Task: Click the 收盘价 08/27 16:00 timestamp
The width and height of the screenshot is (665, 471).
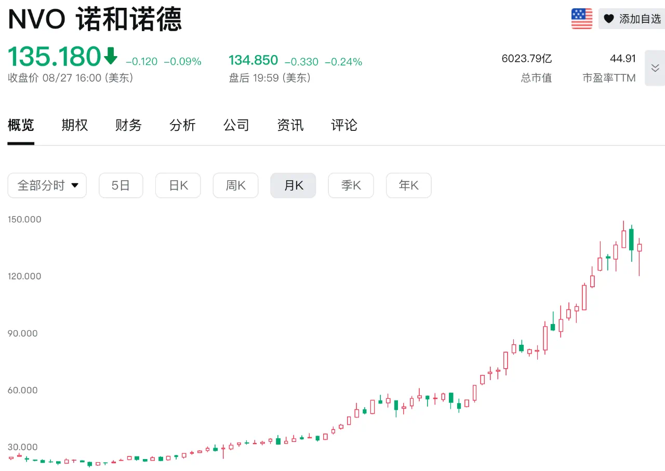Action: (70, 78)
